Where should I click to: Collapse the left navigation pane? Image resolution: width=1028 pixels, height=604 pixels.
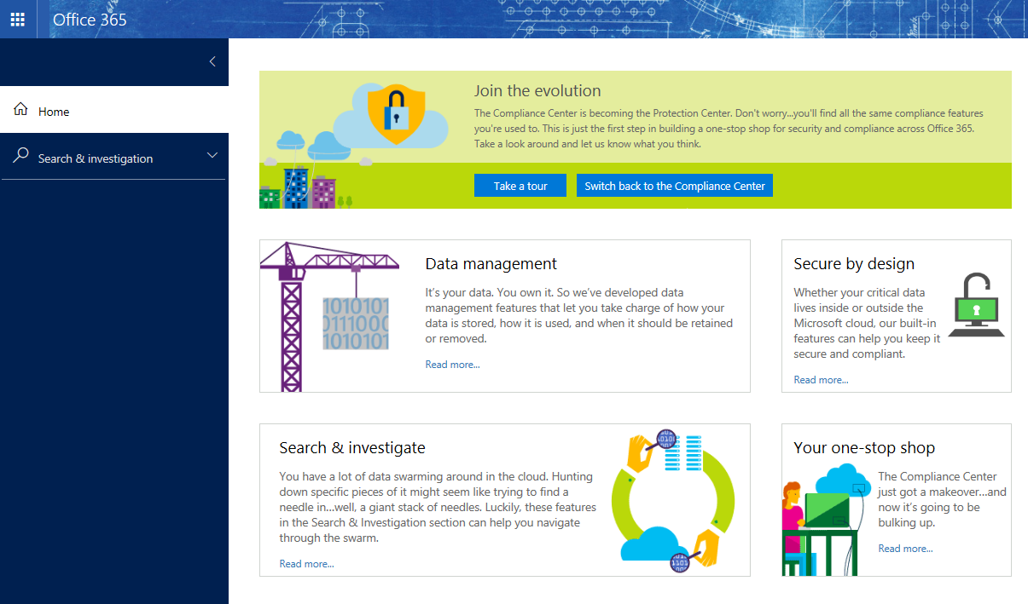click(212, 60)
